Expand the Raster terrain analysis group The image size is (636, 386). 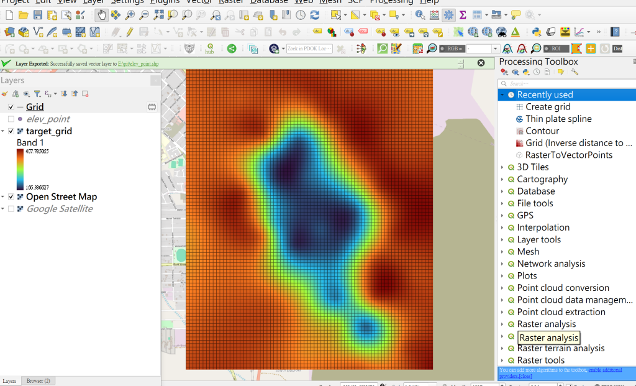(502, 348)
